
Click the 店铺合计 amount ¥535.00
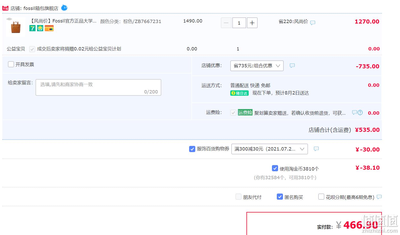pos(367,130)
